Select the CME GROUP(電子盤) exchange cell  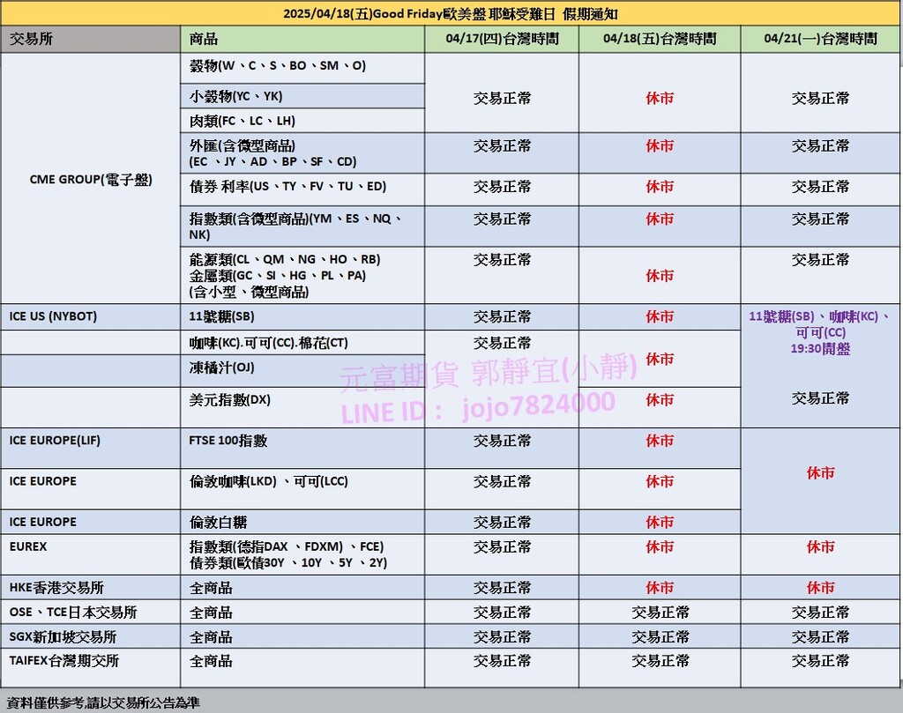click(x=91, y=179)
